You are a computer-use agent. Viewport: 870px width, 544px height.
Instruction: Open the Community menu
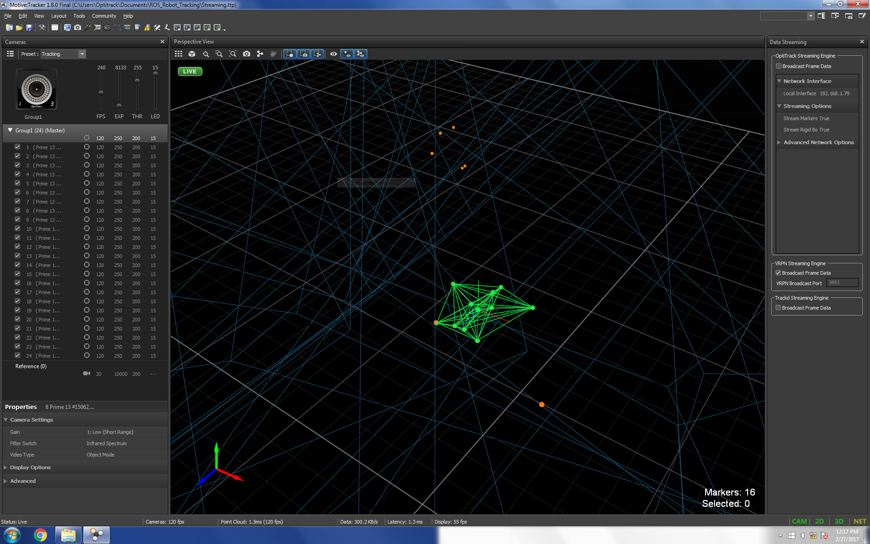104,16
